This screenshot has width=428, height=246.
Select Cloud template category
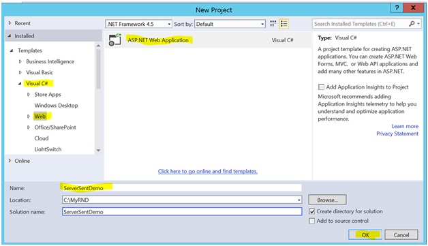[x=42, y=138]
